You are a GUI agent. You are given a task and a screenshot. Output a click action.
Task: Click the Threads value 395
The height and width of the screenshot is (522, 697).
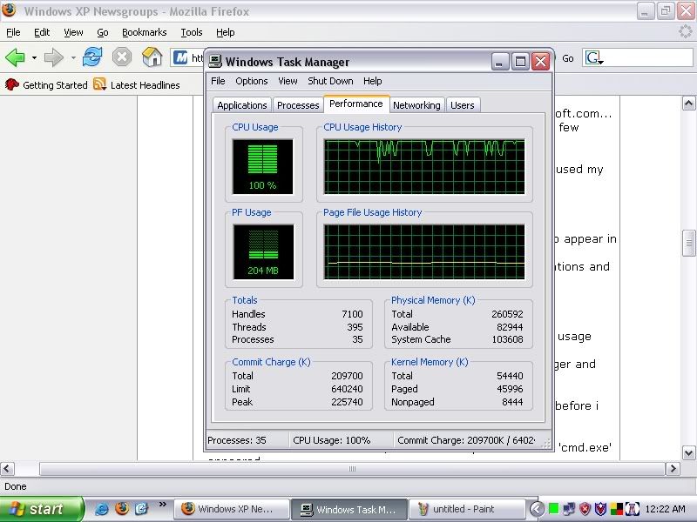click(355, 327)
